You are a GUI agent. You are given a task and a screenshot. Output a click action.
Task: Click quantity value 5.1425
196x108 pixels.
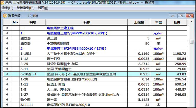(x=144, y=100)
